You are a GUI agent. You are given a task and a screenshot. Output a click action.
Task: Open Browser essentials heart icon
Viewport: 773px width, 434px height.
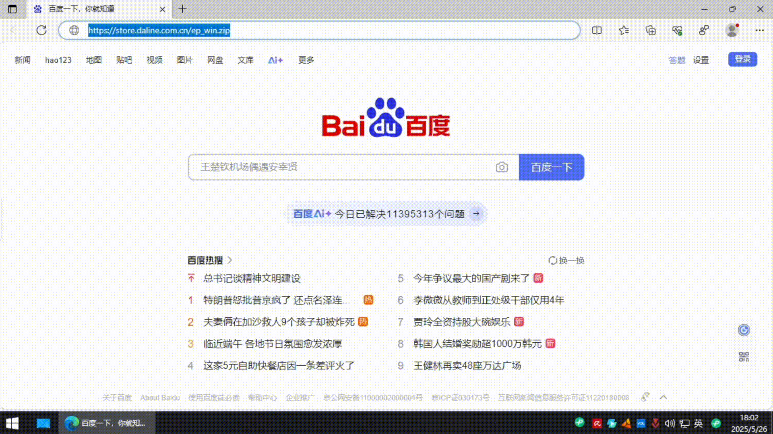coord(677,30)
